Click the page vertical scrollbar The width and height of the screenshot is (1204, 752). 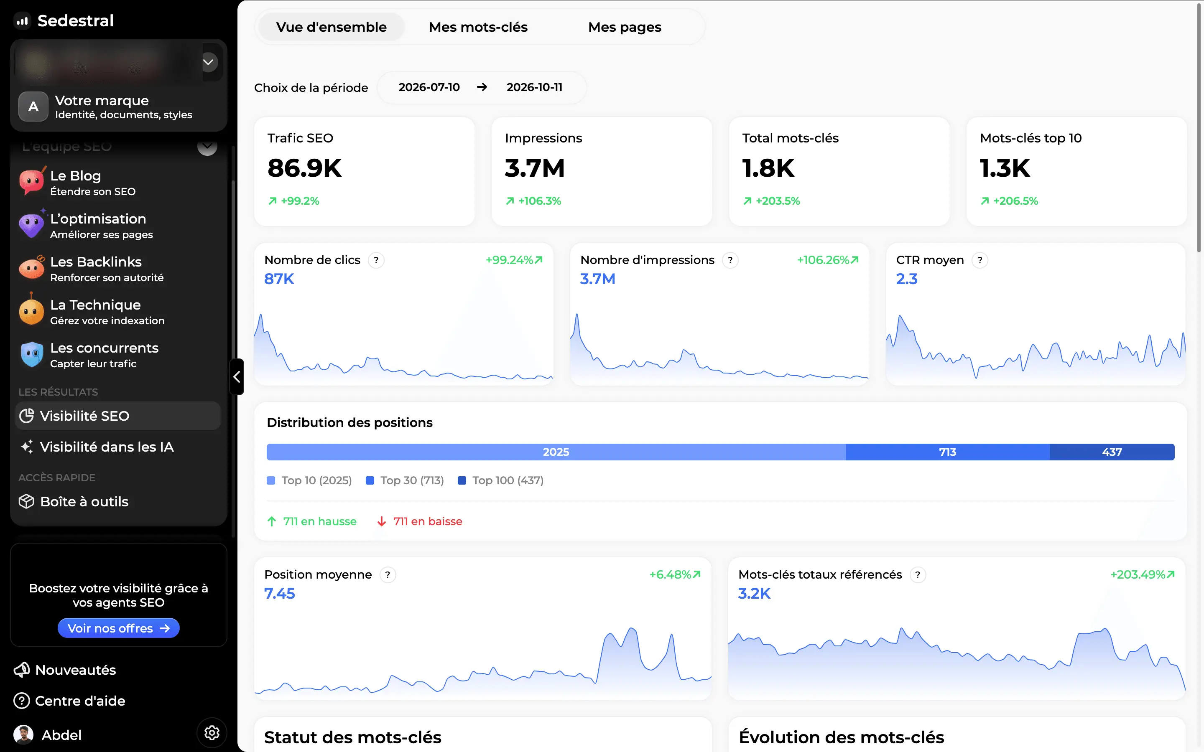1200,128
